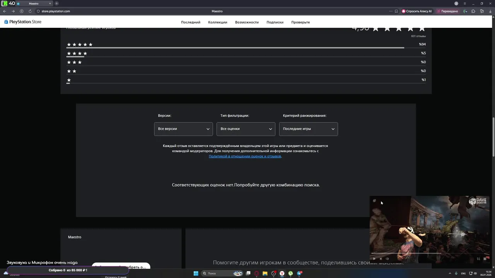The width and height of the screenshot is (495, 278).
Task: Open a new browser tab
Action: tap(56, 3)
